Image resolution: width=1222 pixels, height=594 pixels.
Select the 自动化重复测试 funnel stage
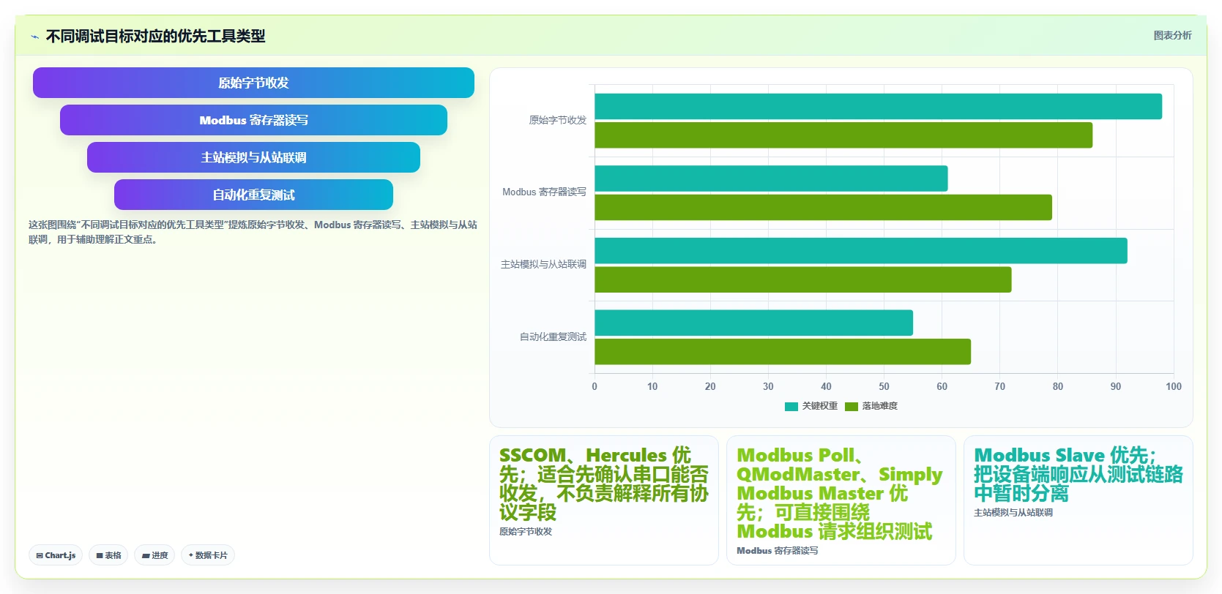pyautogui.click(x=253, y=195)
